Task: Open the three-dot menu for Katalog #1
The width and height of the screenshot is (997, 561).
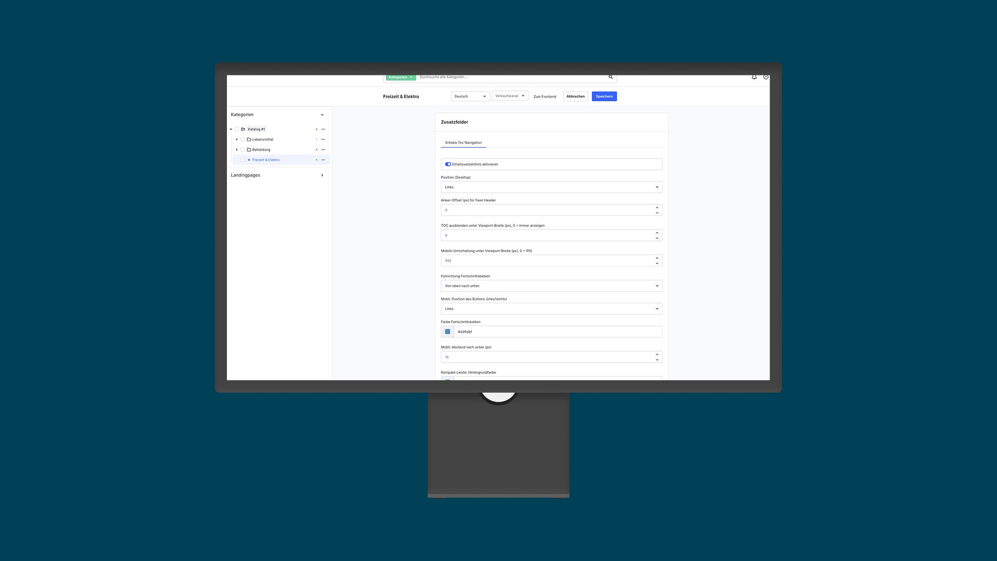Action: (323, 129)
